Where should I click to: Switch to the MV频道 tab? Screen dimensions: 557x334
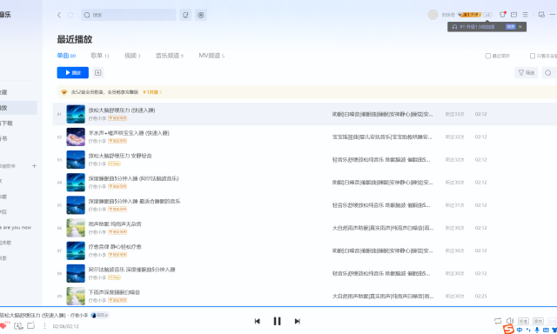(211, 56)
